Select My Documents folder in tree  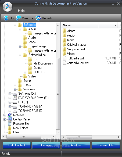pyautogui.click(x=40, y=63)
